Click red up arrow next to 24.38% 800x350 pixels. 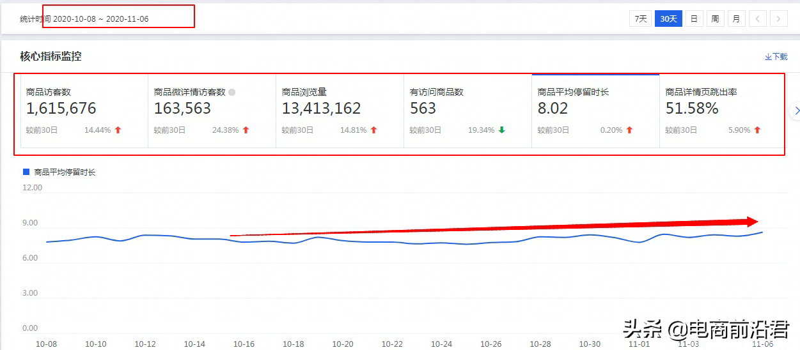pos(246,130)
